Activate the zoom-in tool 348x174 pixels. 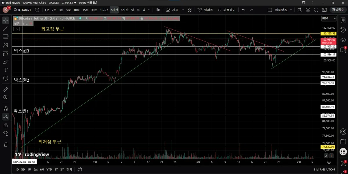click(6, 97)
